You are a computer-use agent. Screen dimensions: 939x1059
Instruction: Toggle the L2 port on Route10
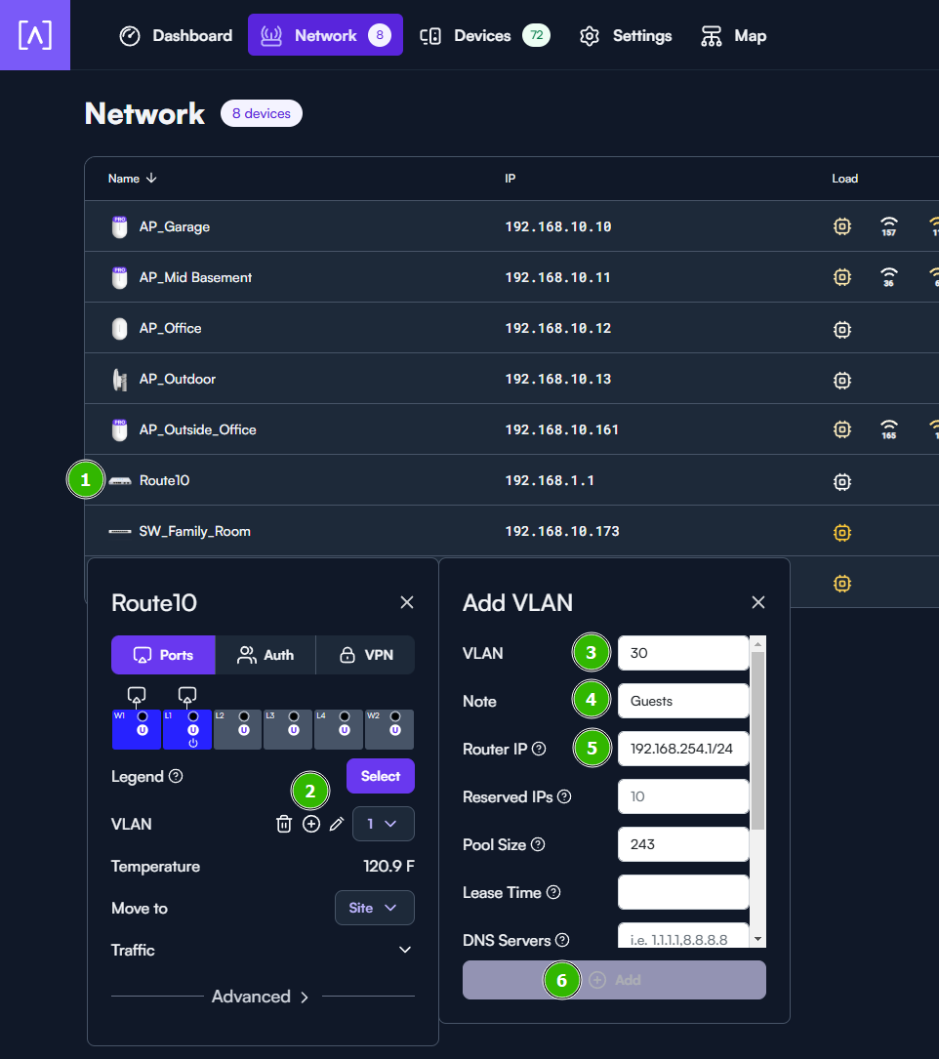[x=237, y=729]
